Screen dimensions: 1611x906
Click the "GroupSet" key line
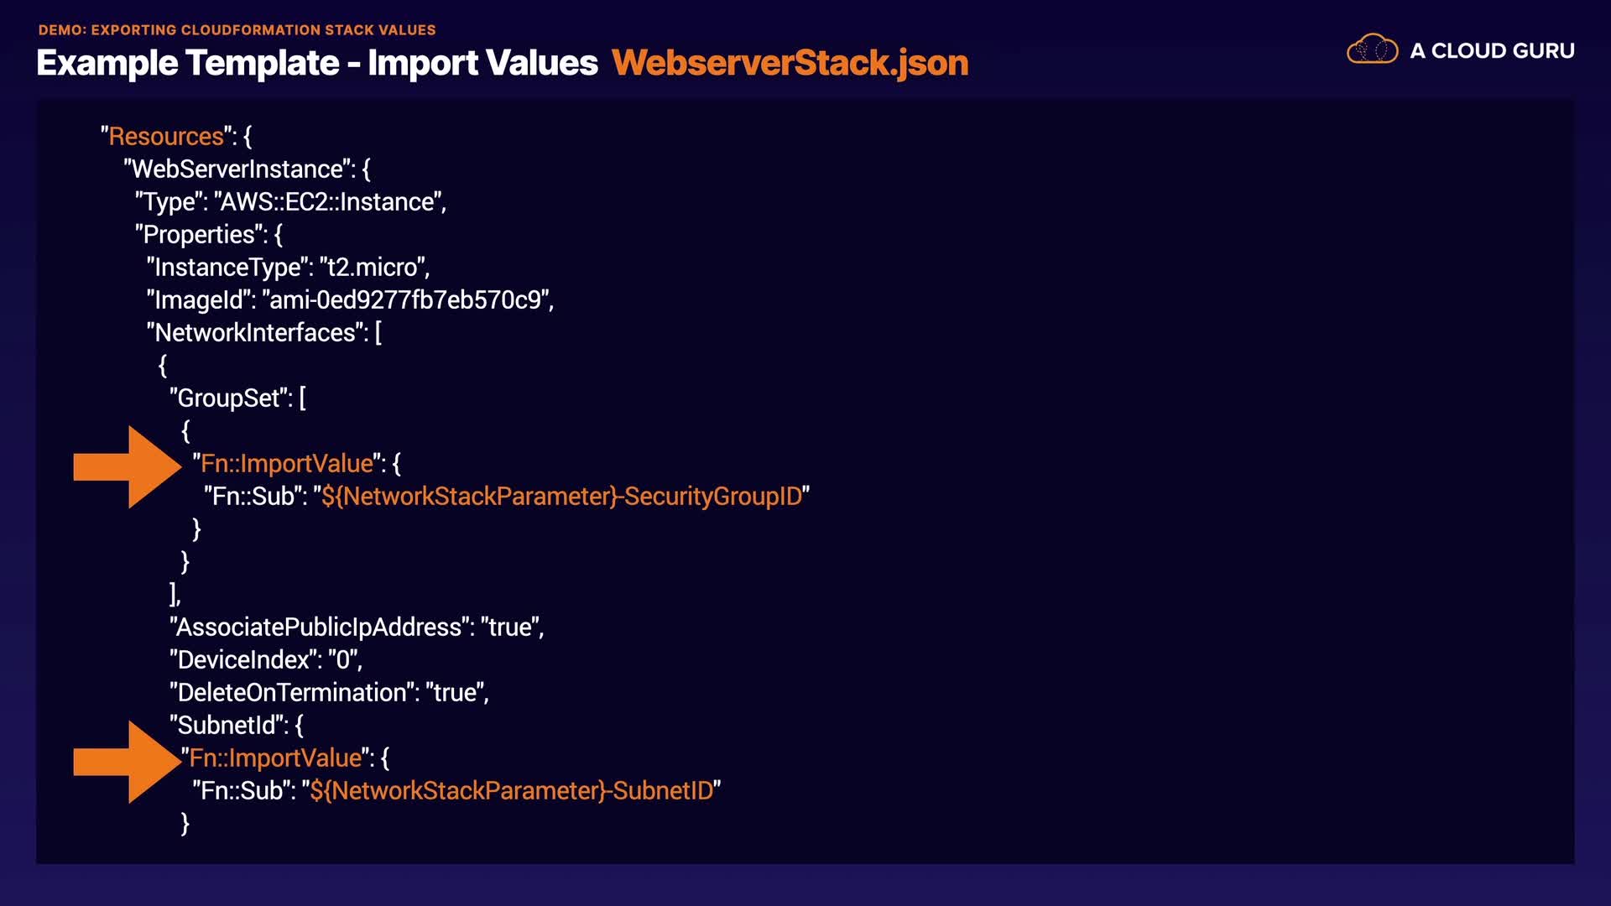click(x=237, y=398)
